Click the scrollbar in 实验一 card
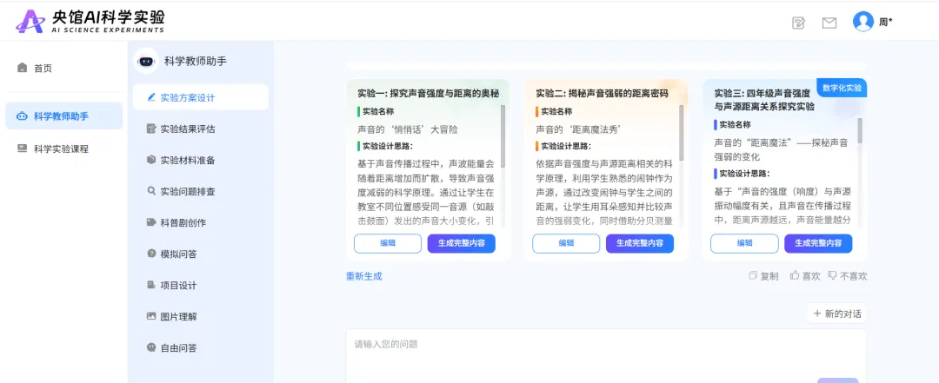Viewport: 939px width, 383px height. coord(503,137)
